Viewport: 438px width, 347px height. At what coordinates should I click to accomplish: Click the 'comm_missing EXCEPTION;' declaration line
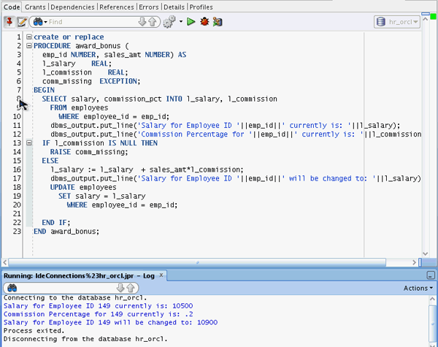click(91, 81)
